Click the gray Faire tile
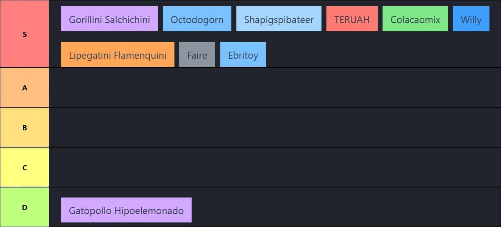This screenshot has height=227, width=501. [197, 54]
